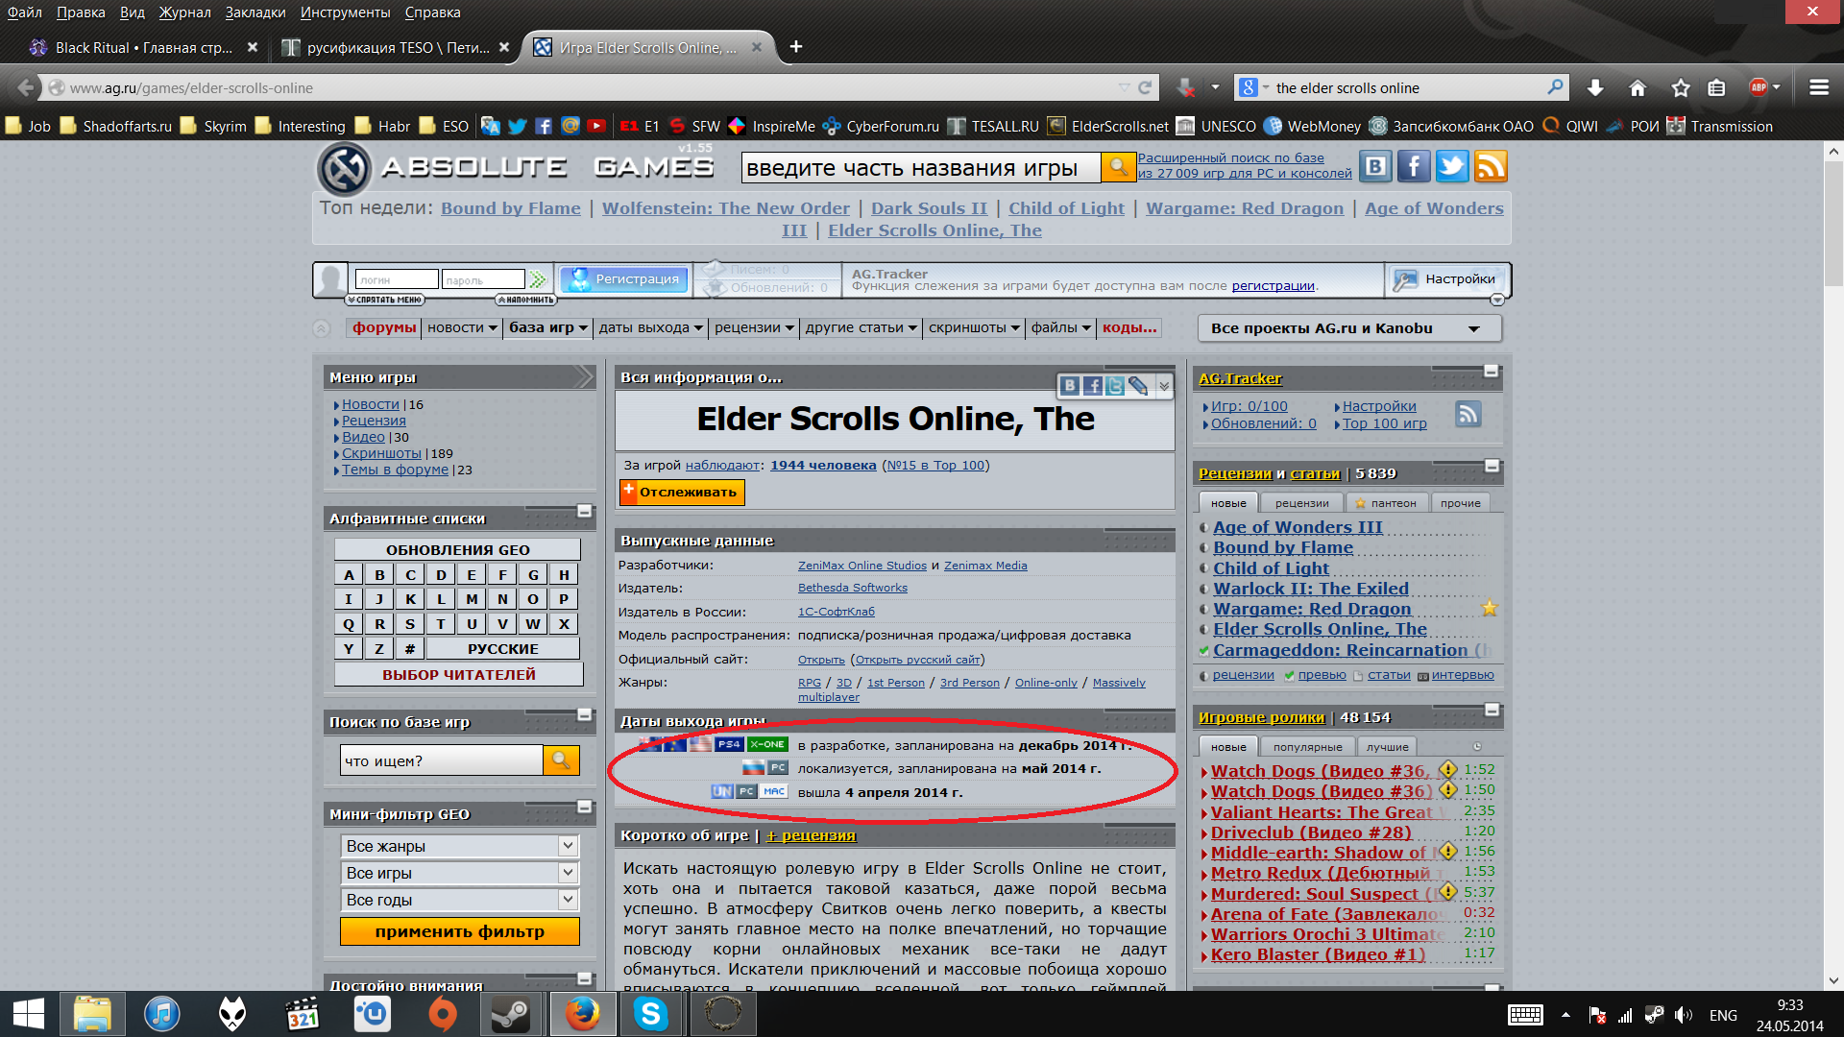Image resolution: width=1844 pixels, height=1037 pixels.
Task: Launch Steam from the taskbar
Action: coord(510,1014)
